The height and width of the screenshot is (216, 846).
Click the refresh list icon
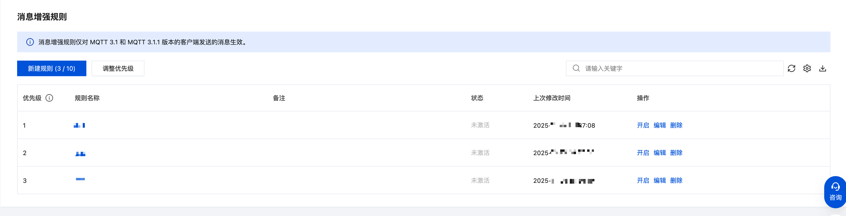(791, 69)
